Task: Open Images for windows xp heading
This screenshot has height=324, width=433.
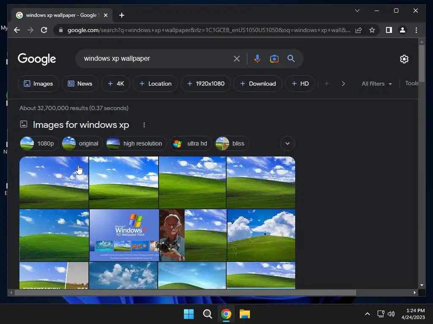Action: [81, 125]
